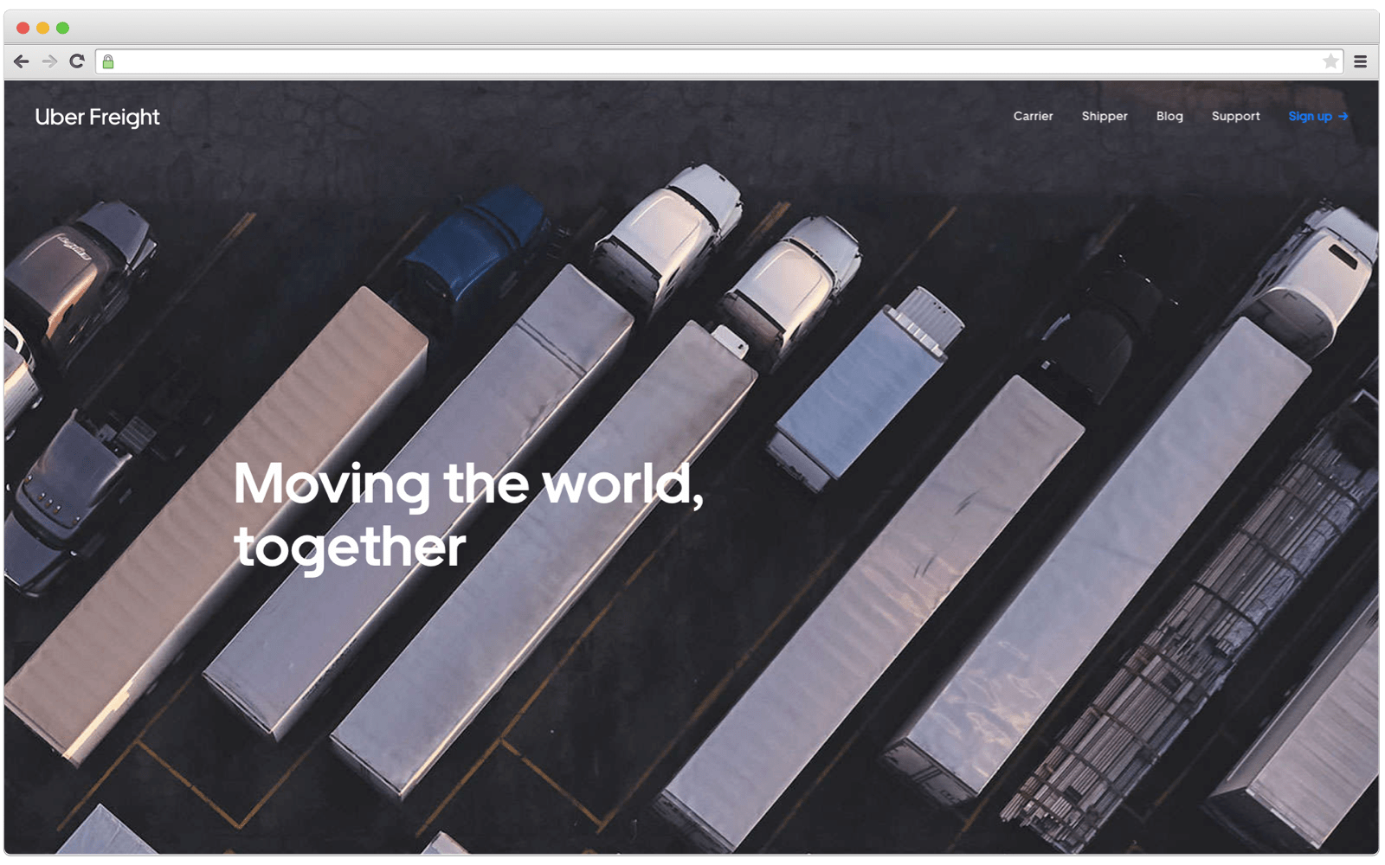Click into the browser address bar
Viewport: 1385px width, 865px height.
click(x=718, y=61)
